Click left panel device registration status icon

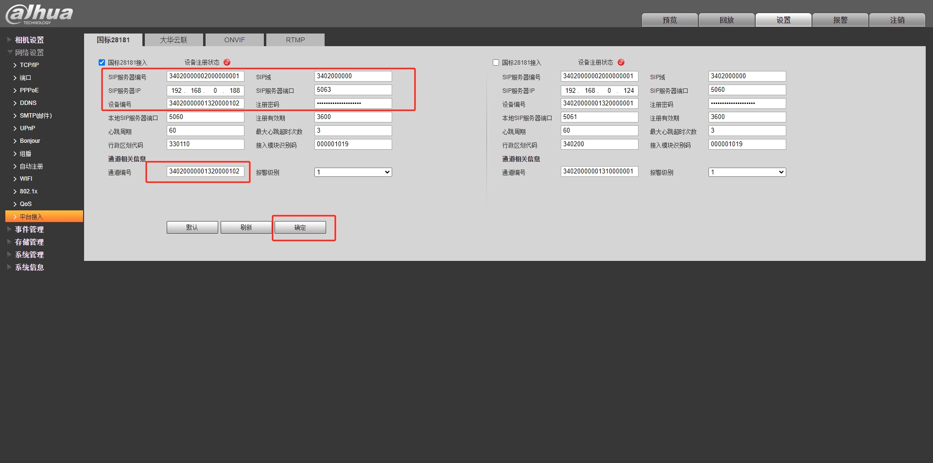pos(227,62)
